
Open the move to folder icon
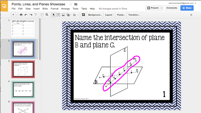click(76, 4)
